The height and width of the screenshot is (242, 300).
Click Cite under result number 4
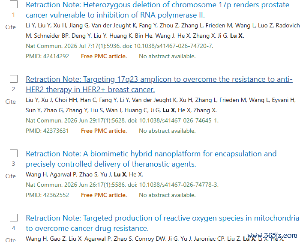point(11,240)
